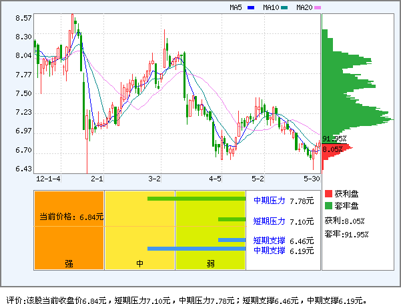
Task: Click the 3-2 date axis label
Action: tap(155, 179)
